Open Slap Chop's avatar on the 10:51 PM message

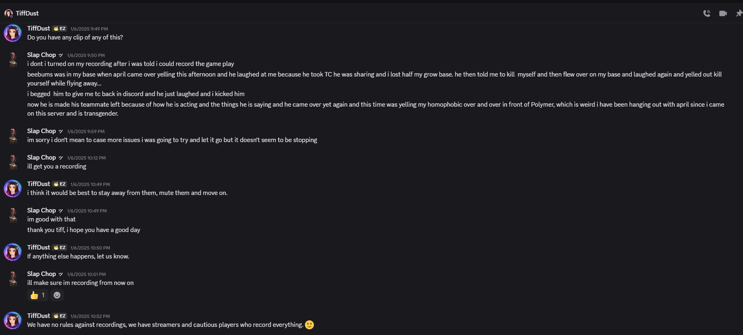tap(13, 278)
